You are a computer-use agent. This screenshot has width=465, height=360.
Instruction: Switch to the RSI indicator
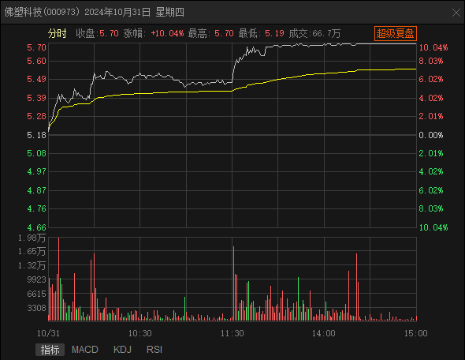154,350
